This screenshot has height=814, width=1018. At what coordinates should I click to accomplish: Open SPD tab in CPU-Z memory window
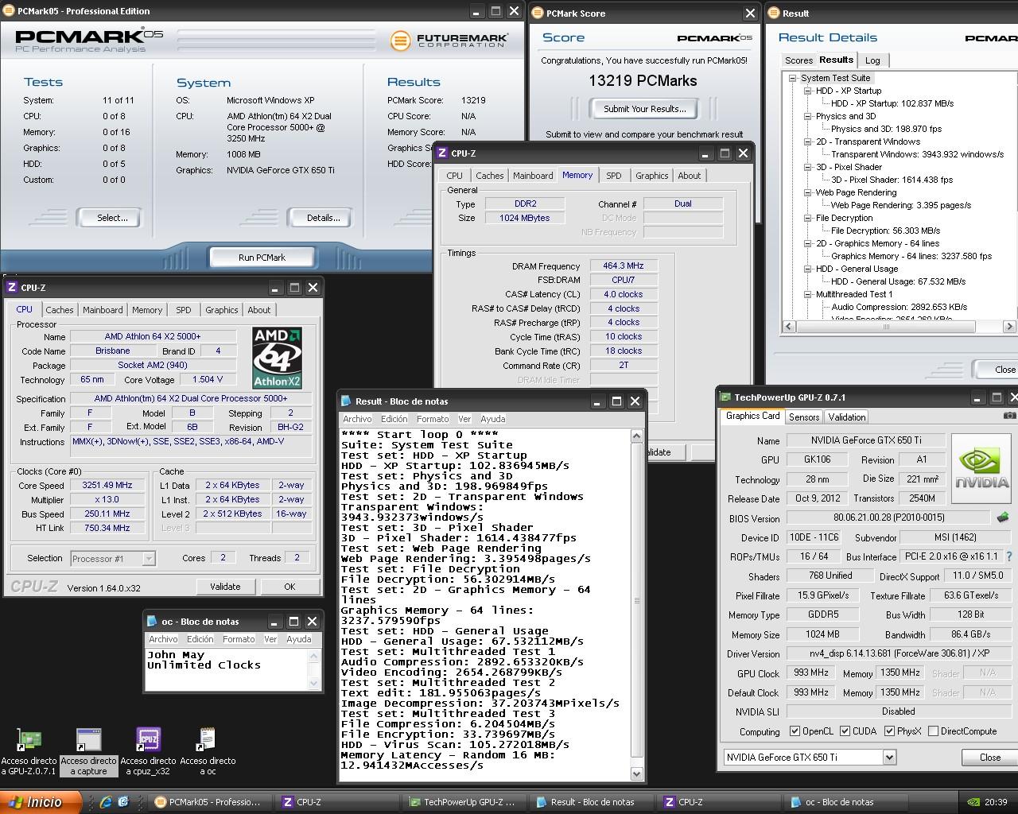coord(613,176)
